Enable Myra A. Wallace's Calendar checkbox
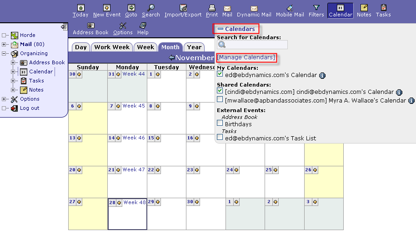 [220, 99]
